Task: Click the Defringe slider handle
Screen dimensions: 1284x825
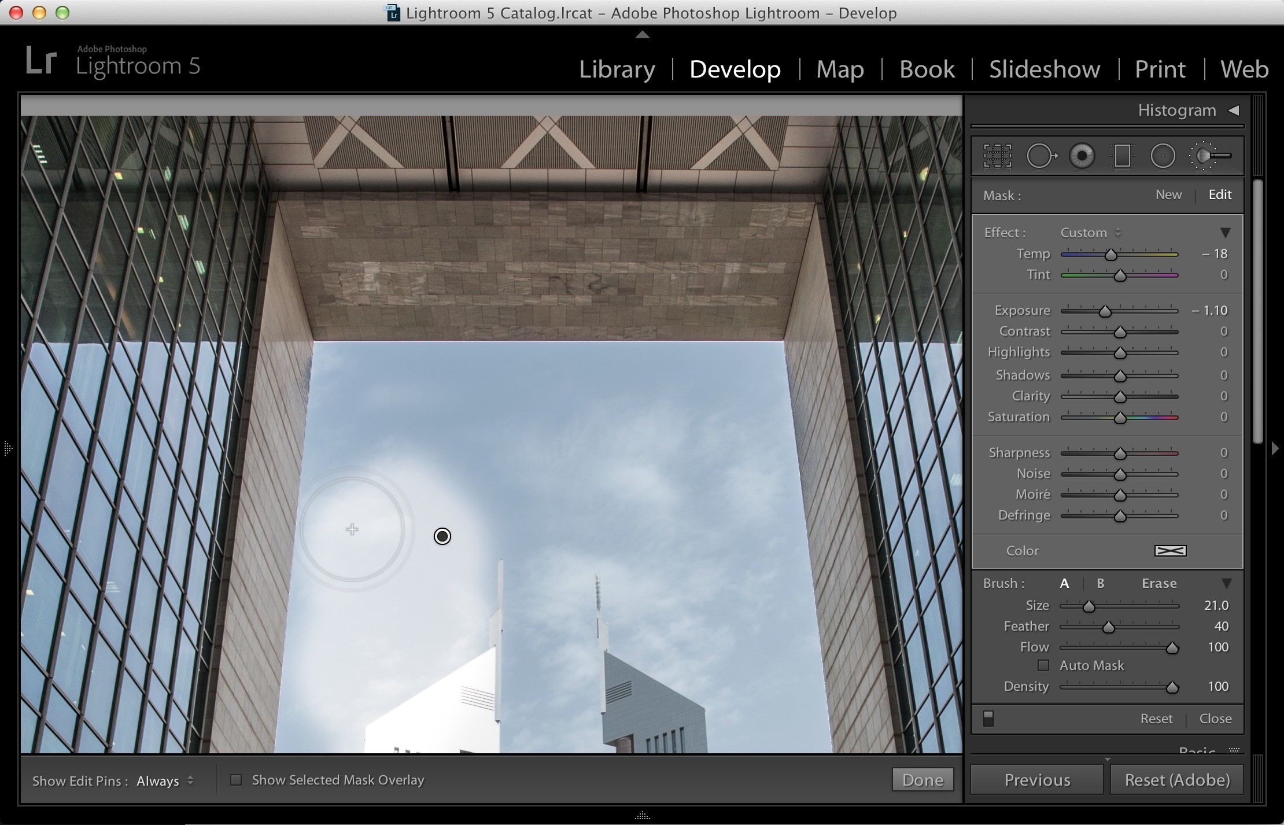Action: [x=1120, y=516]
